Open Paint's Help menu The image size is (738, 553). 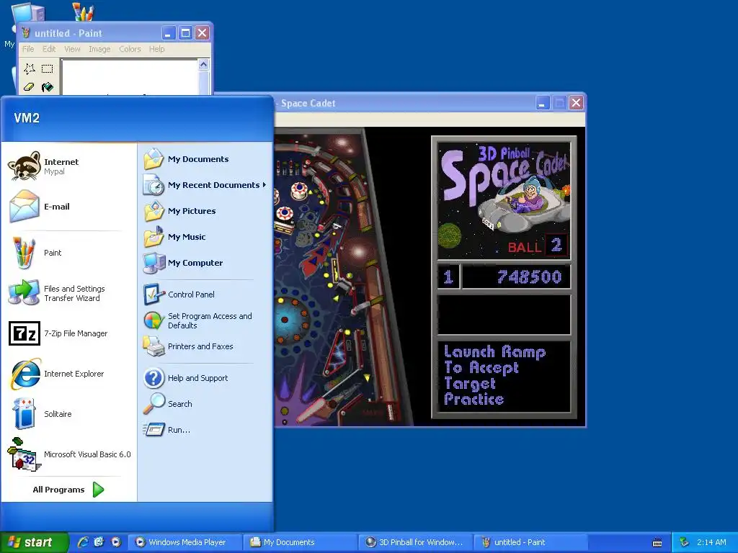point(156,49)
